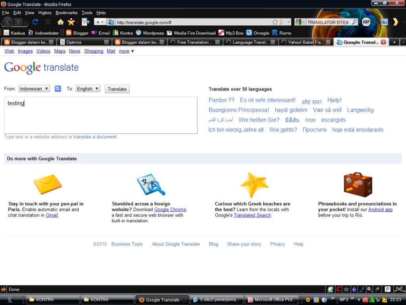Click the green triangle tray icon
Image resolution: width=406 pixels, height=305 pixels.
(x=372, y=300)
